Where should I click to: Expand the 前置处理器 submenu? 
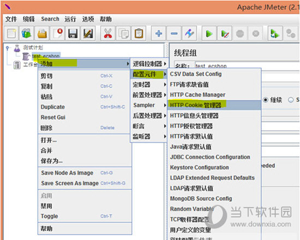148,95
